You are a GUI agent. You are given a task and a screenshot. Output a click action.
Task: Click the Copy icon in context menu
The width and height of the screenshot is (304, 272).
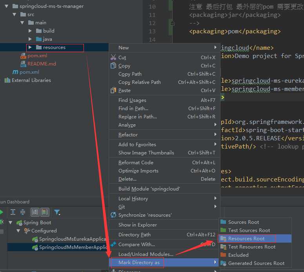(x=113, y=66)
